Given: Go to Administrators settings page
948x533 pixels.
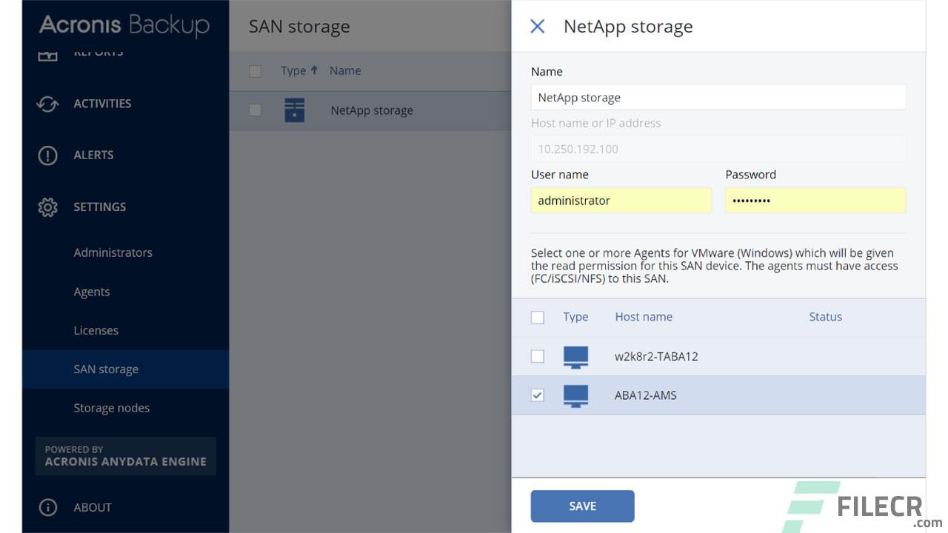Looking at the screenshot, I should (x=113, y=252).
